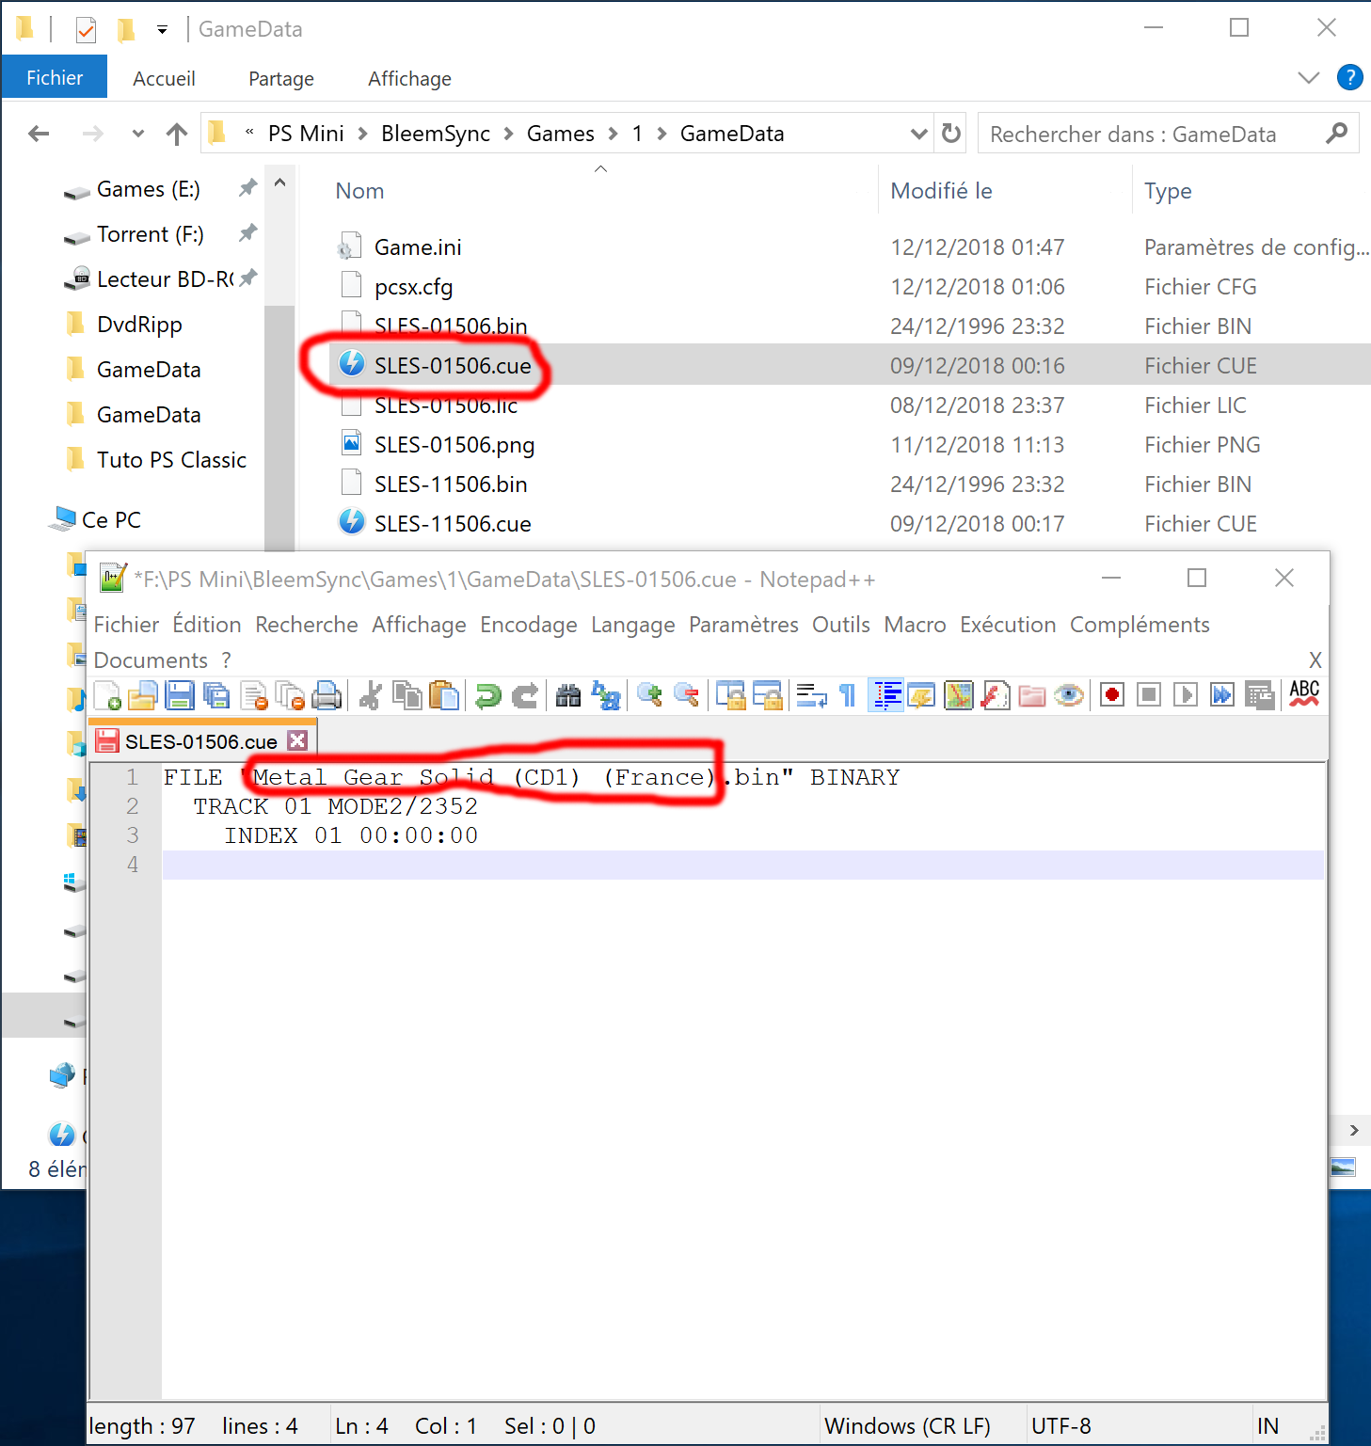Undo the last edit with the green arrow
This screenshot has height=1446, width=1371.
(487, 695)
